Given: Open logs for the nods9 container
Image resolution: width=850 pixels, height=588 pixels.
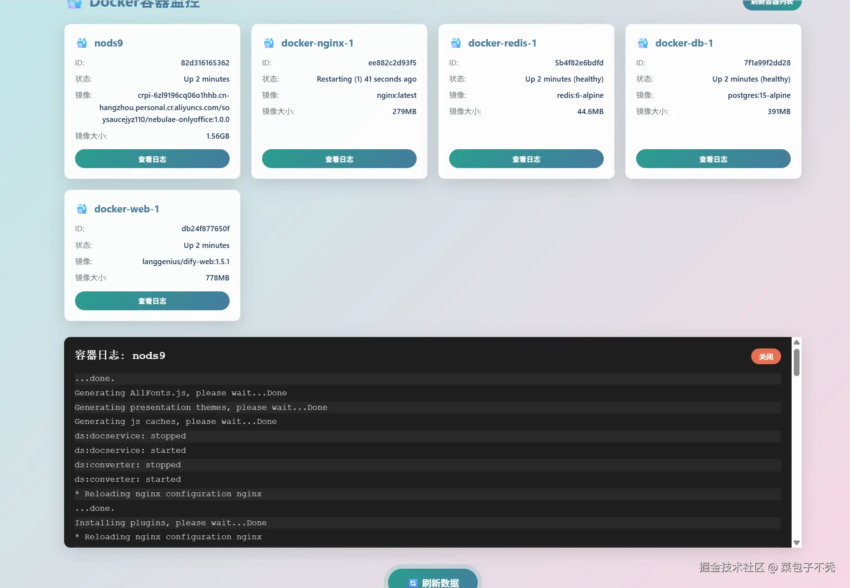Looking at the screenshot, I should 152,158.
